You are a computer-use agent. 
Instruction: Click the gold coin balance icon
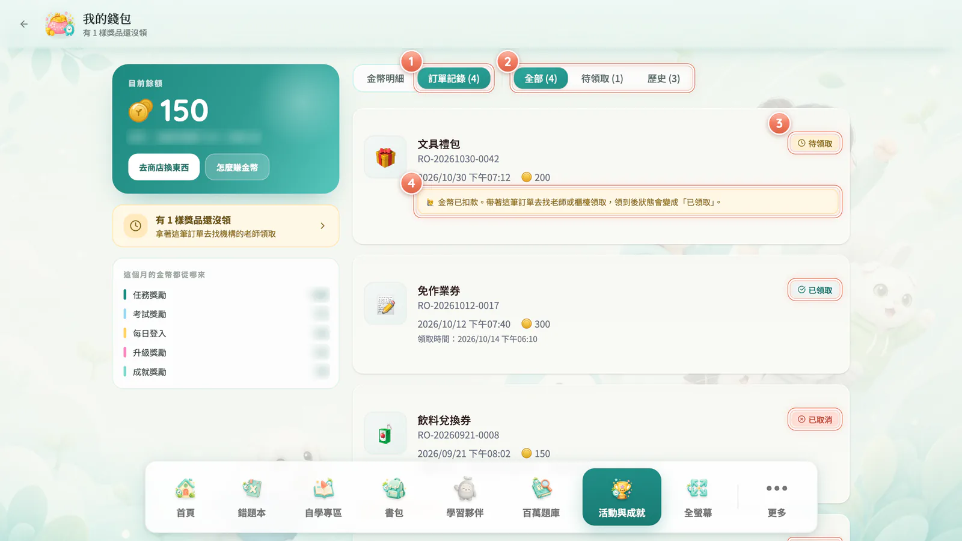(x=140, y=111)
